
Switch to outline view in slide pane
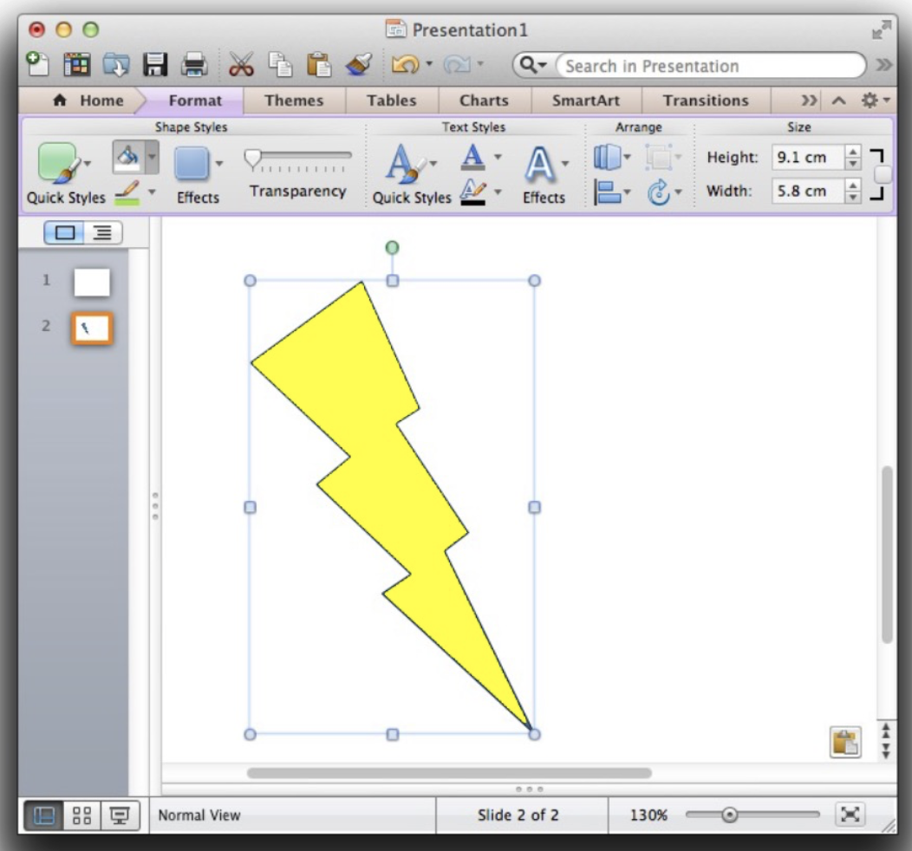[x=102, y=232]
